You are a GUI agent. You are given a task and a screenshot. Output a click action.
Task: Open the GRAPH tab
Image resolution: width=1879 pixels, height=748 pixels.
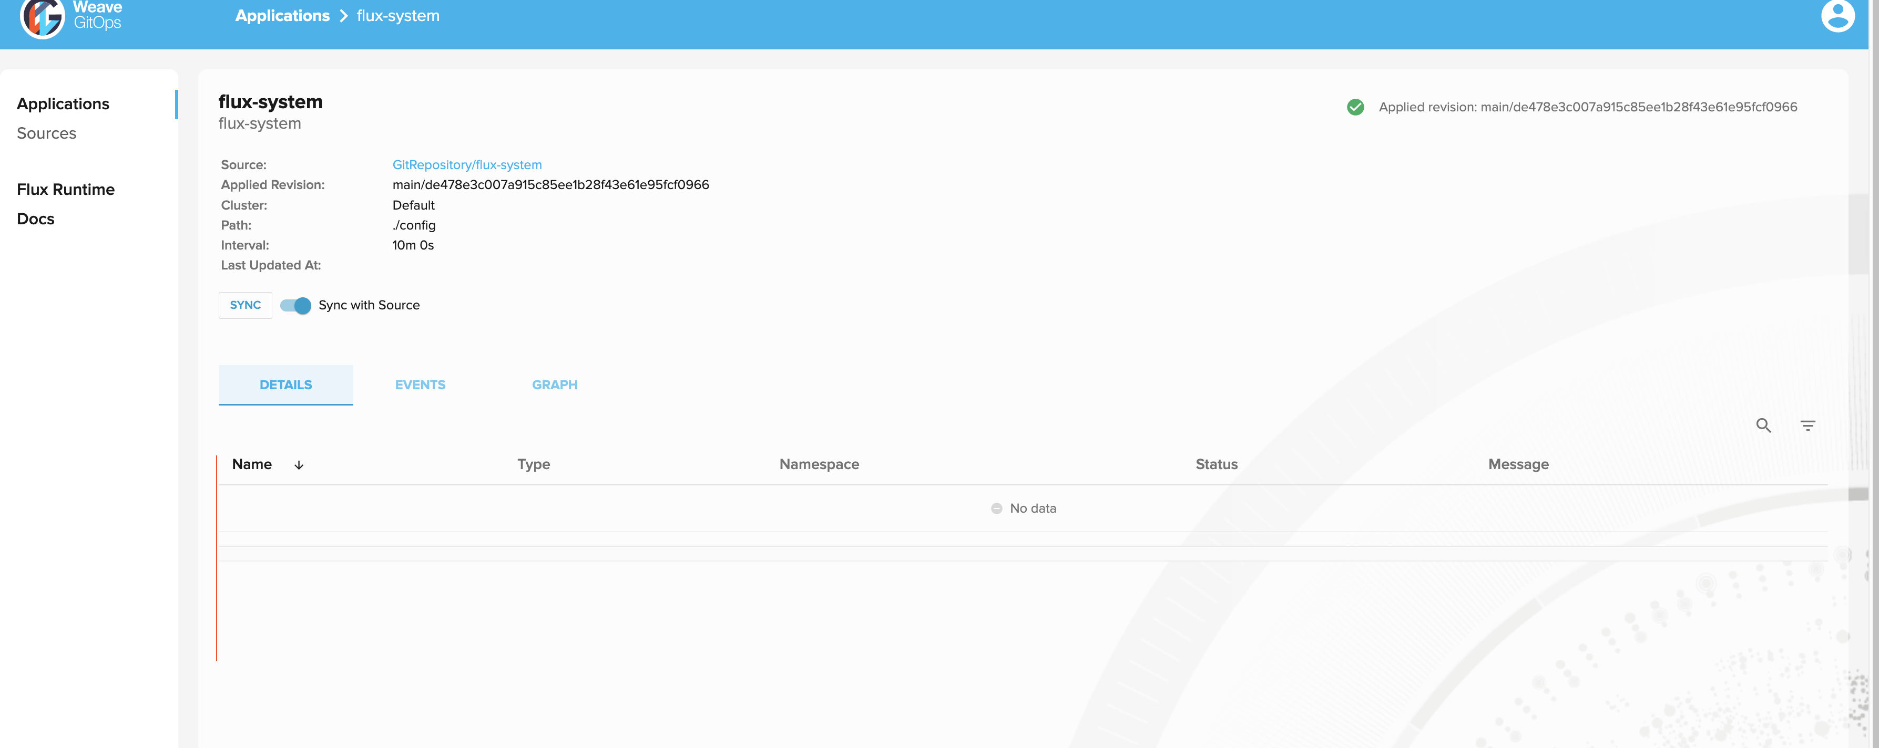pyautogui.click(x=555, y=384)
